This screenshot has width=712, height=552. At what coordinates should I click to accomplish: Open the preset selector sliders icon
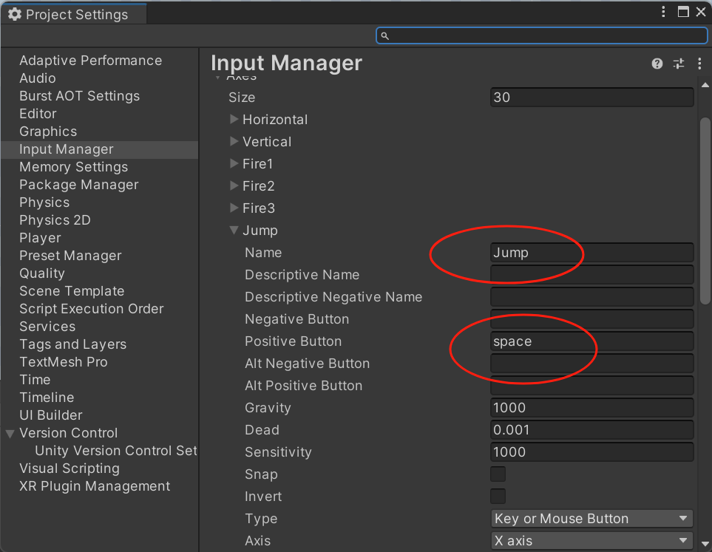[678, 64]
